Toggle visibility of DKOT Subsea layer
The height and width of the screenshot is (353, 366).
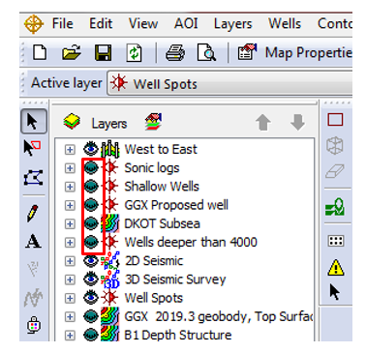pyautogui.click(x=91, y=223)
